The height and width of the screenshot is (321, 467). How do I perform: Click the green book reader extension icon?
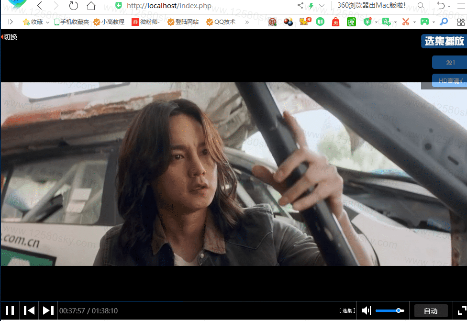[320, 22]
